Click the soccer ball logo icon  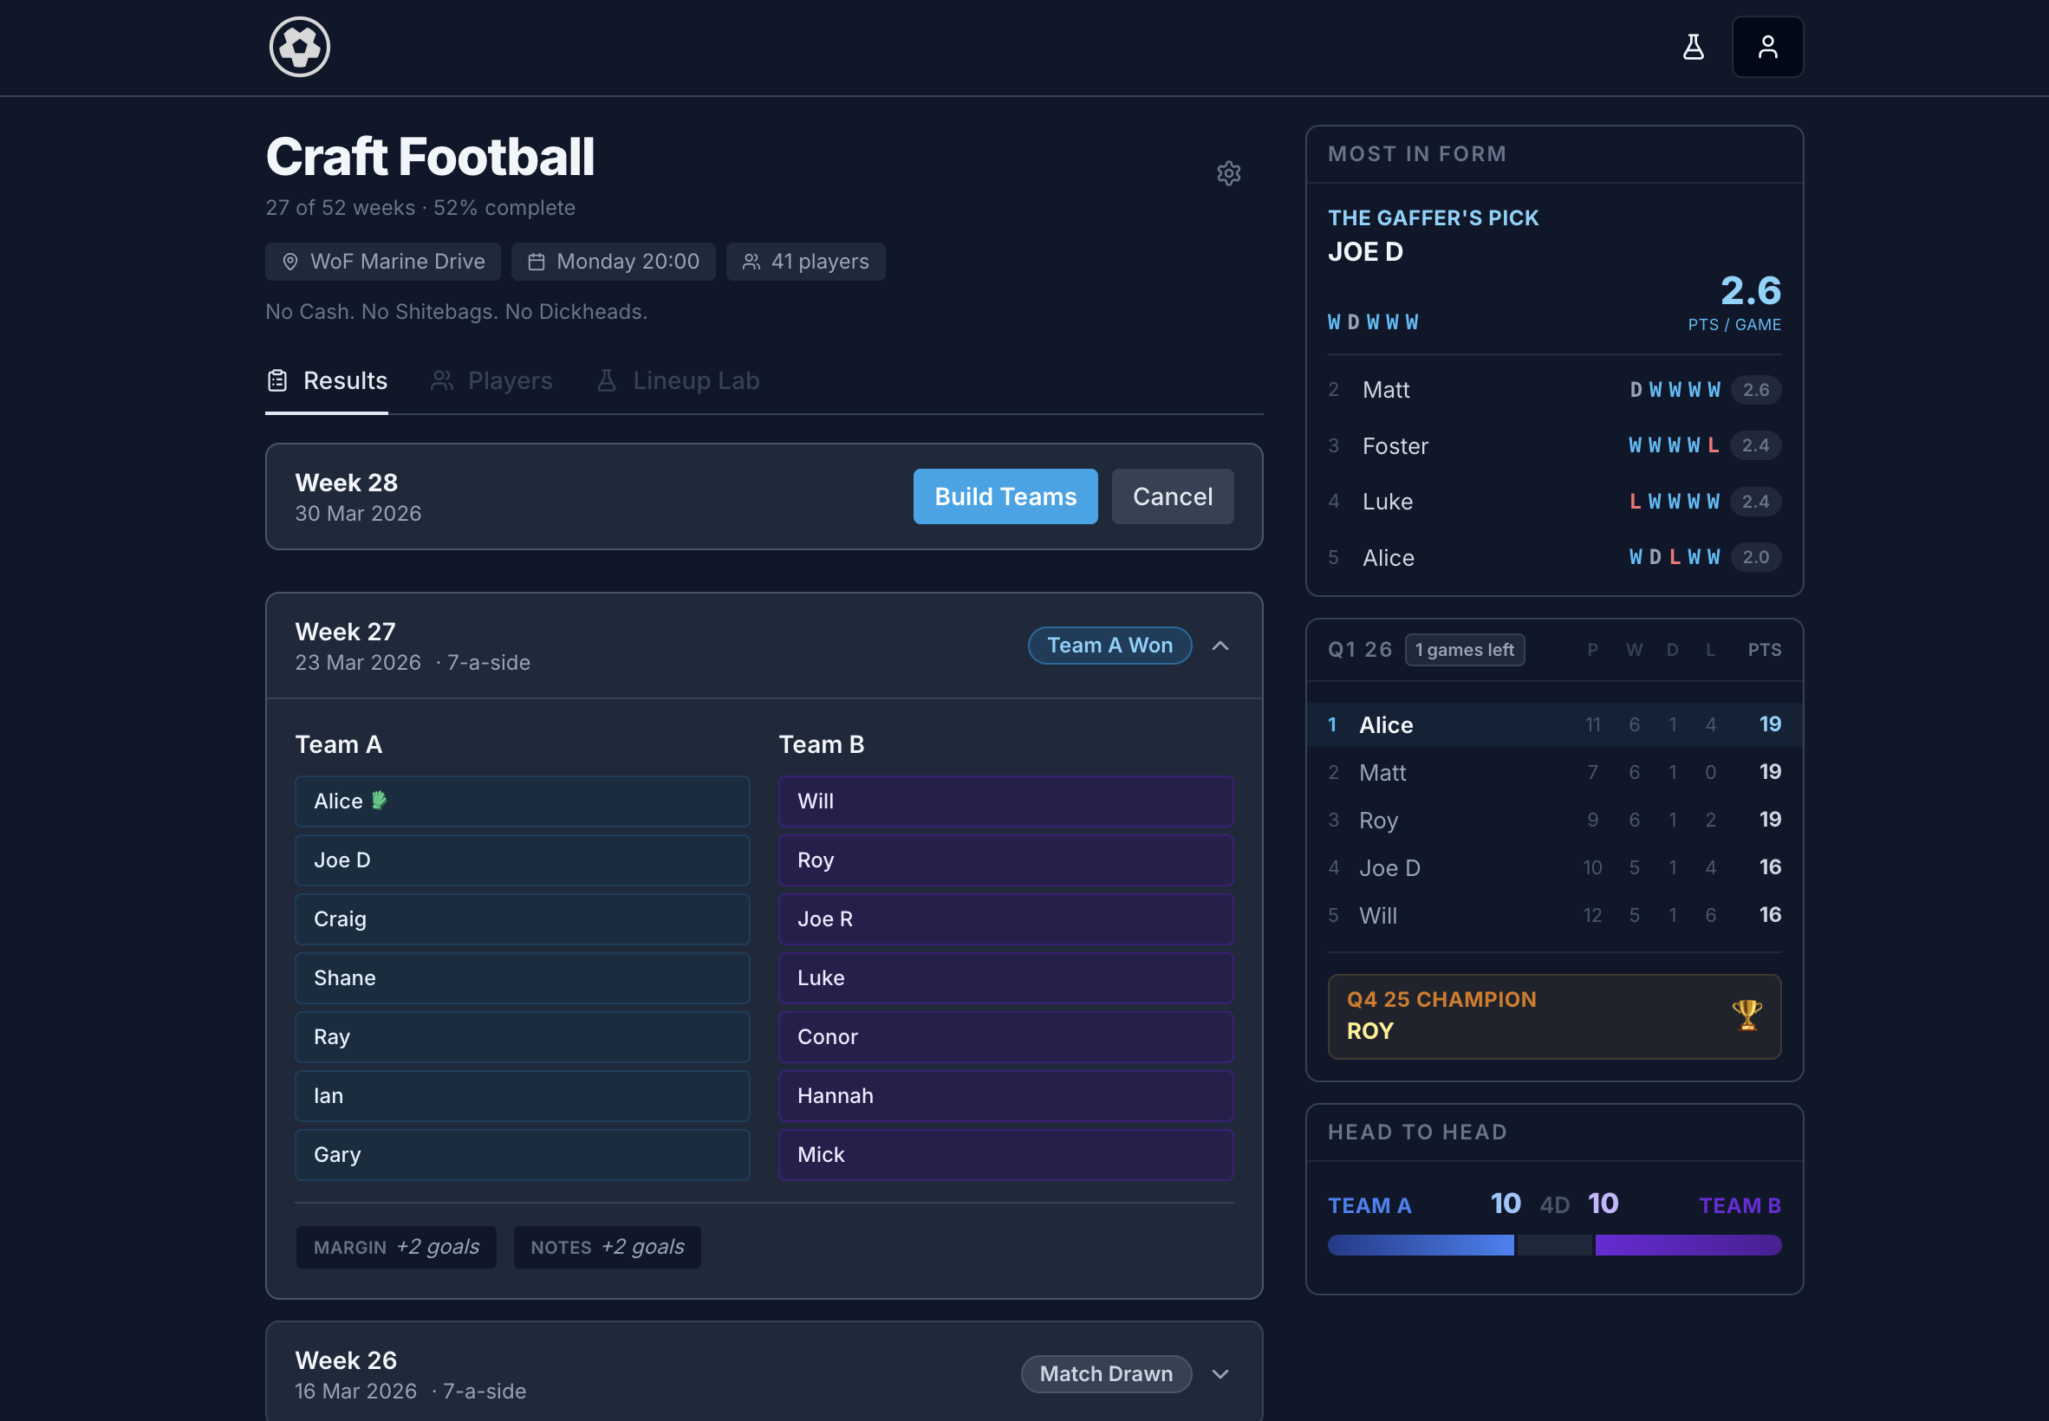[299, 46]
